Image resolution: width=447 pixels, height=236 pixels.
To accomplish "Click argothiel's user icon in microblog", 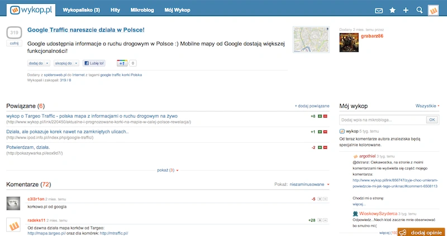I will coord(355,156).
